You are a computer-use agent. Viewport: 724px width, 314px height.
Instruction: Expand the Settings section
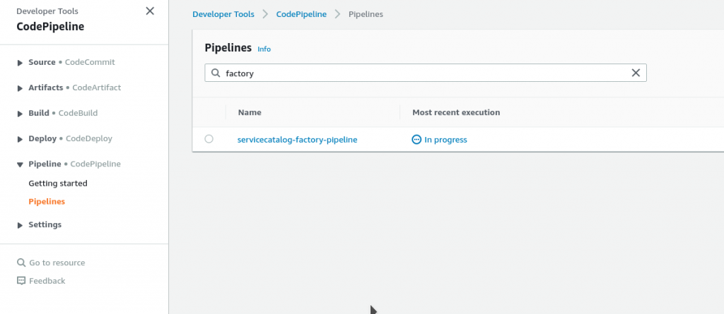(20, 225)
